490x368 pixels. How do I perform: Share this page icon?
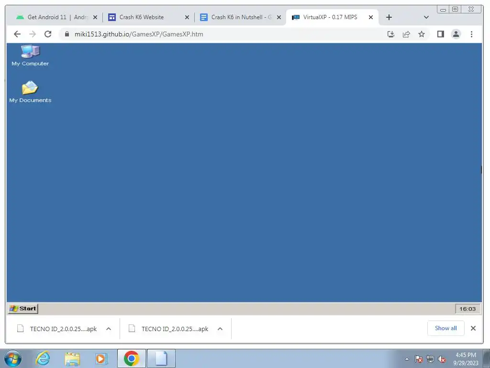point(406,34)
